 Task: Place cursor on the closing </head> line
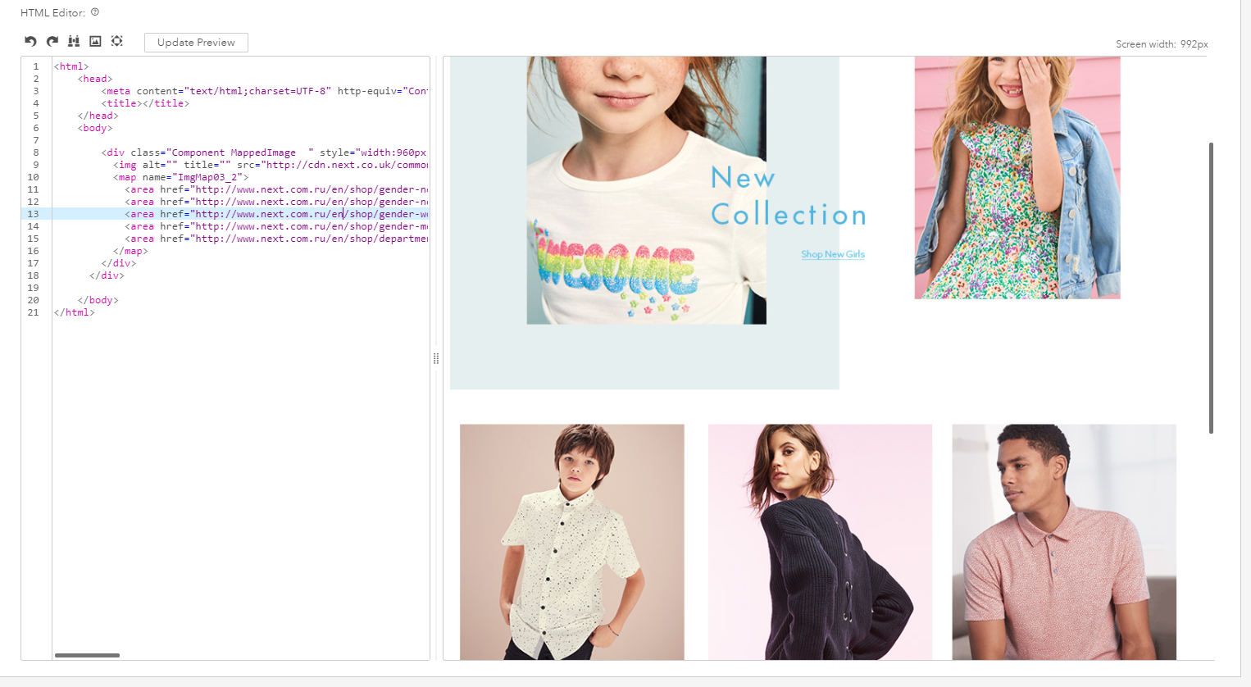(98, 116)
